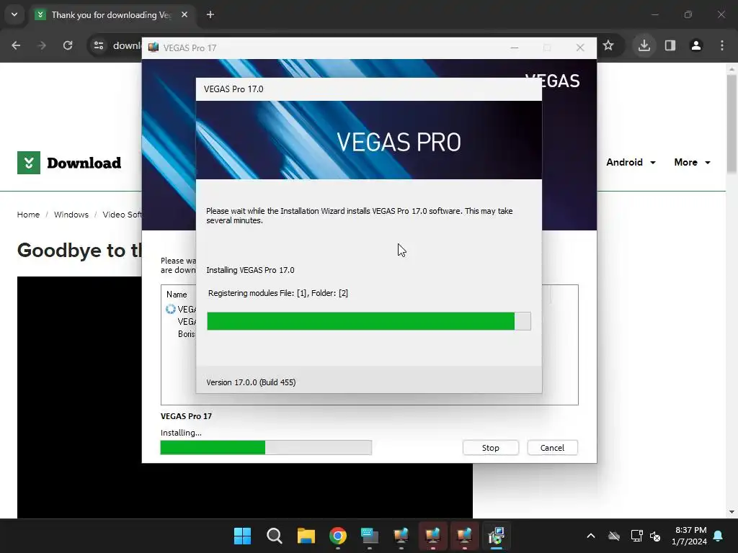Click the muted volume tray icon

[x=654, y=536]
